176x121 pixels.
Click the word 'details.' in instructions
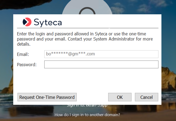pos(24,44)
